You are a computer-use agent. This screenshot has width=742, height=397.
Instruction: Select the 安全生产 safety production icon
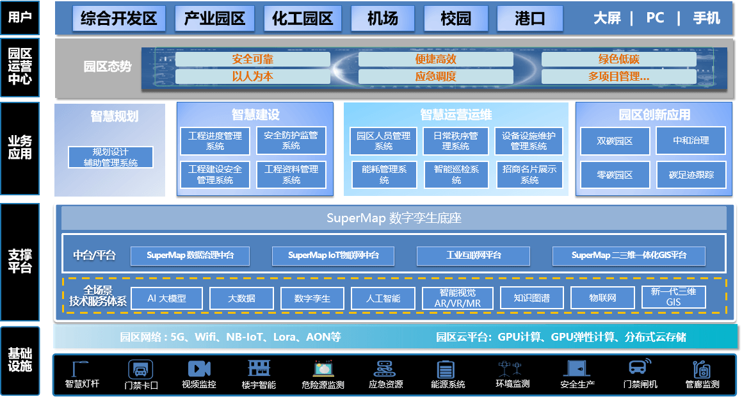tap(577, 369)
